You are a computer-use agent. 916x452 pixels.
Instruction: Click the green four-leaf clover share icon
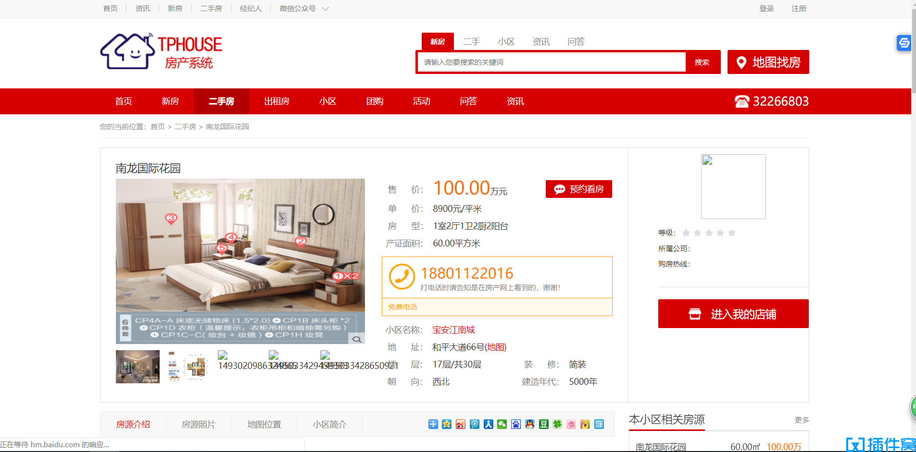pos(557,424)
